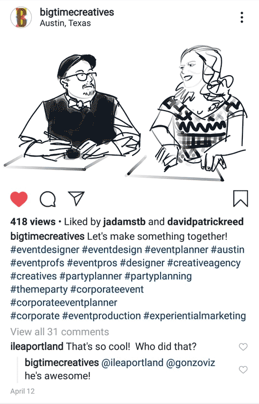Open #themeparty hashtag

tap(39, 289)
